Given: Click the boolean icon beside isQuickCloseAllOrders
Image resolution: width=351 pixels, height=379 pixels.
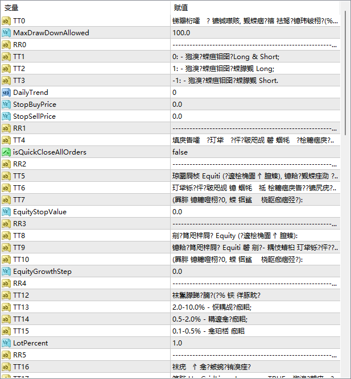Looking at the screenshot, I should [6, 152].
